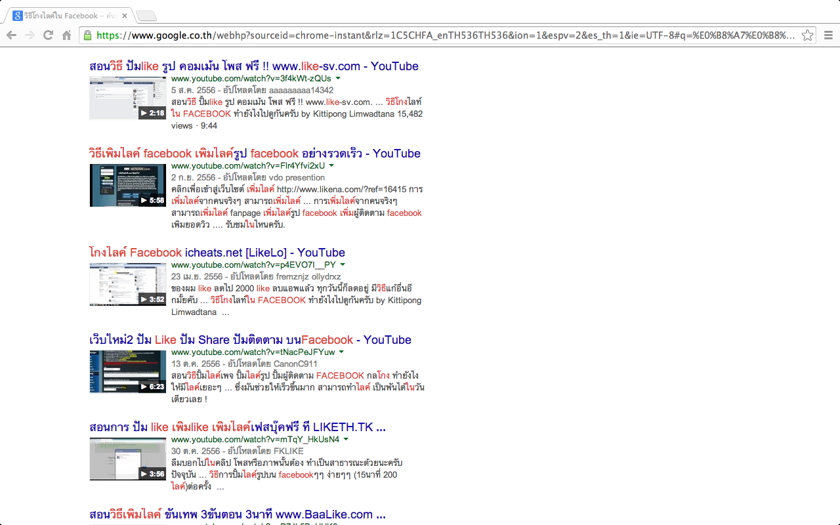Open result 'วิธีเพิ่มไลค์ facebook เพิ่มไลค์รูป facebook อย่างรวดเร็ว'
Image resolution: width=840 pixels, height=525 pixels.
point(255,154)
